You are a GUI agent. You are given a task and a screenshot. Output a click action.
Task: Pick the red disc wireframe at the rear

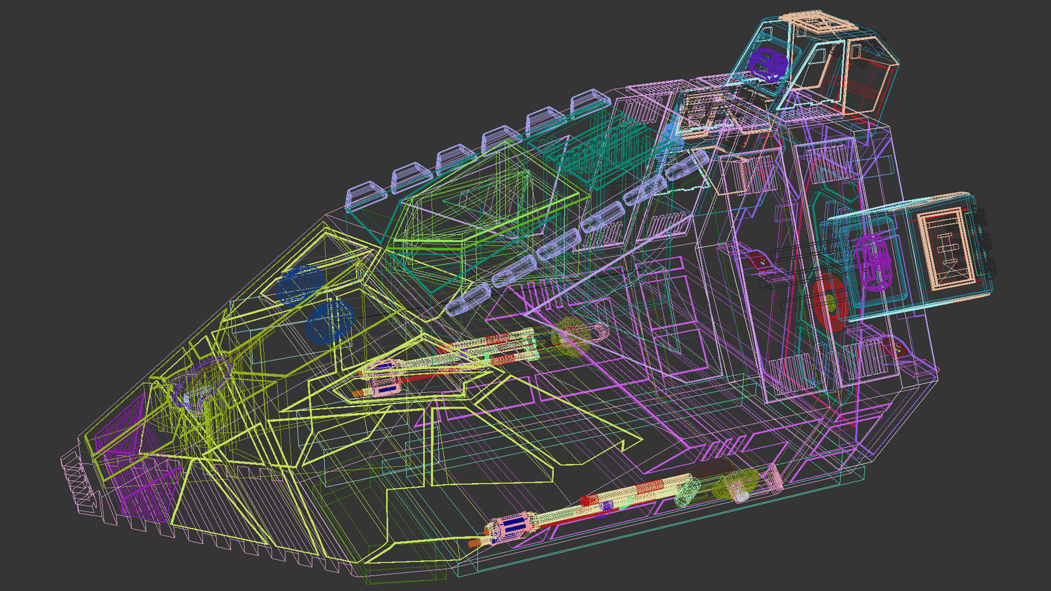830,303
